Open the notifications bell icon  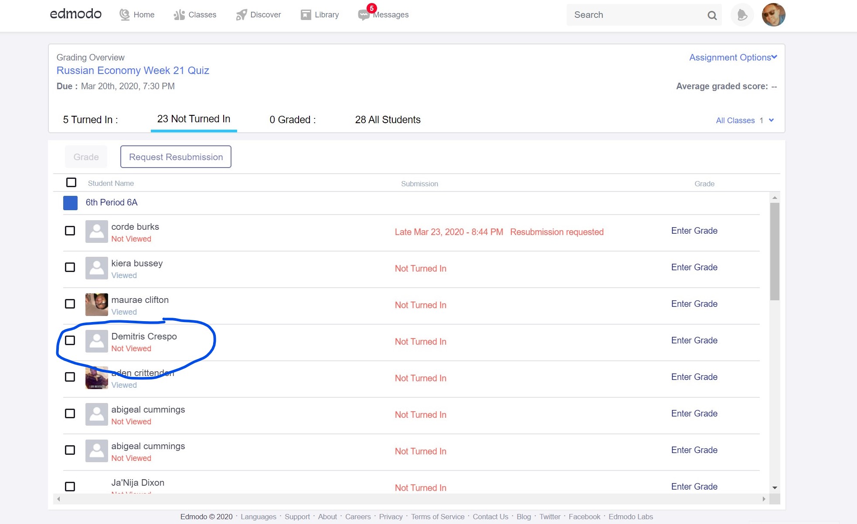pyautogui.click(x=742, y=15)
